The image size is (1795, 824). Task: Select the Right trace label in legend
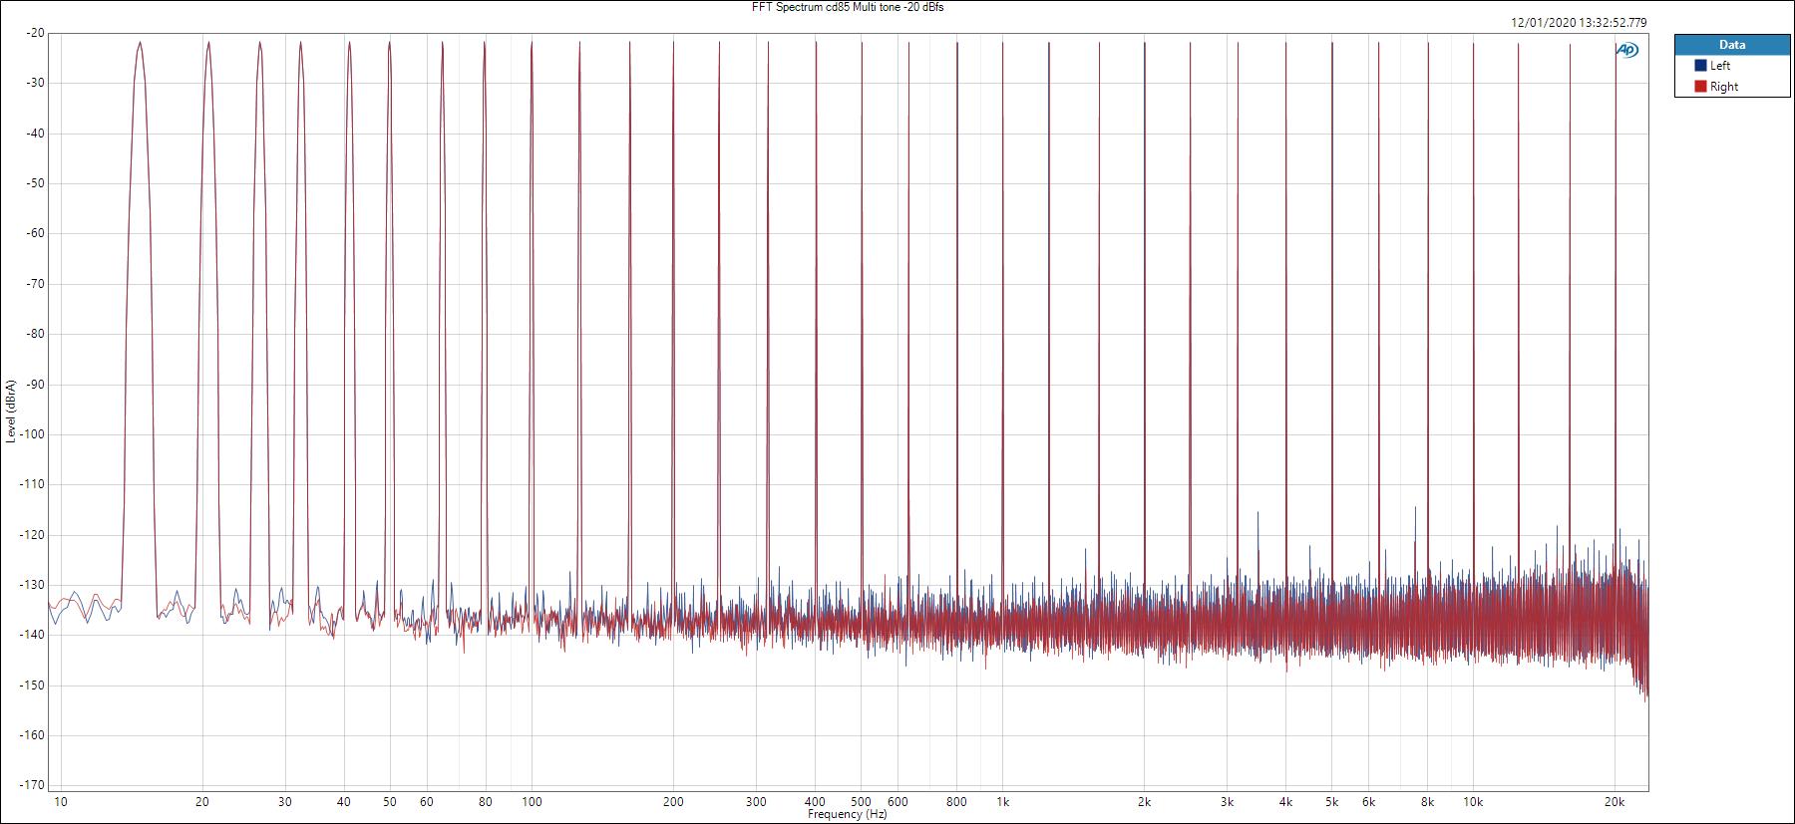pos(1723,87)
